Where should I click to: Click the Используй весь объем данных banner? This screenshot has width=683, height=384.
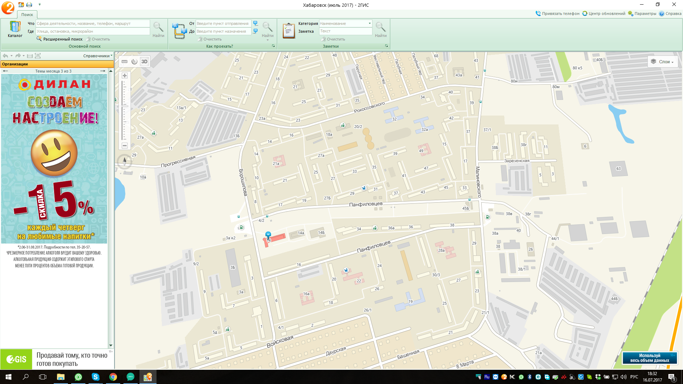650,358
